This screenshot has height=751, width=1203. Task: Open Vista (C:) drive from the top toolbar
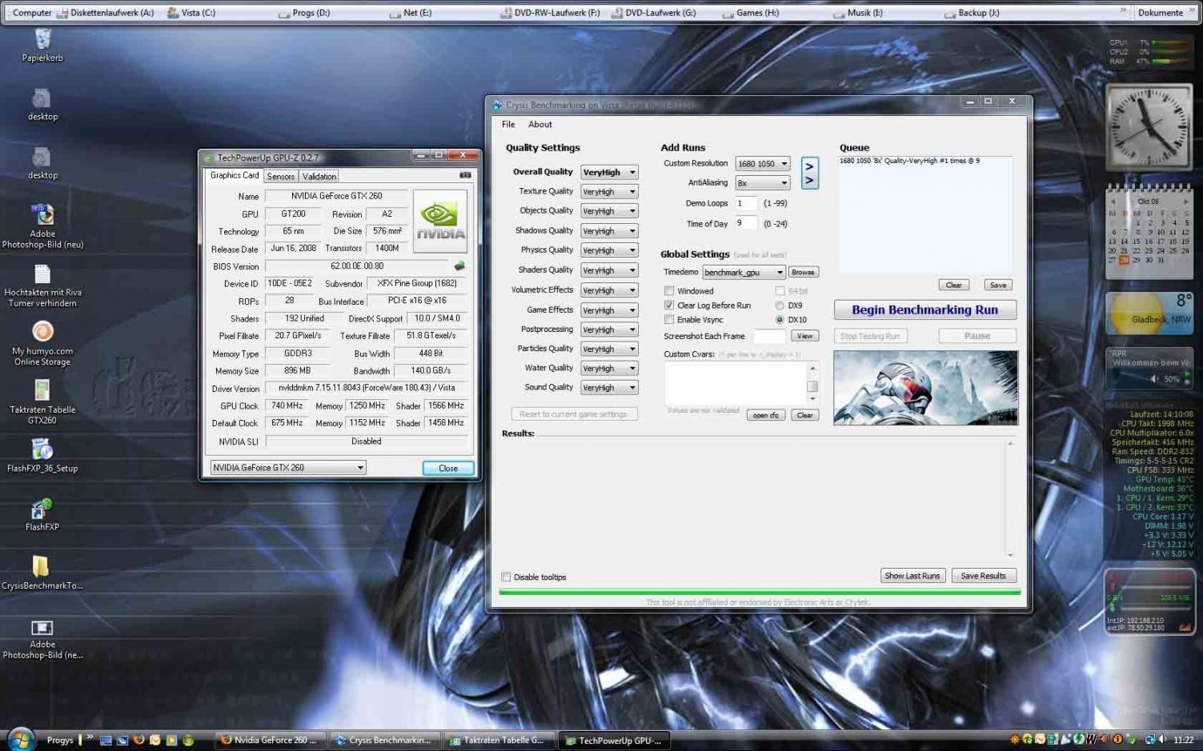[190, 12]
